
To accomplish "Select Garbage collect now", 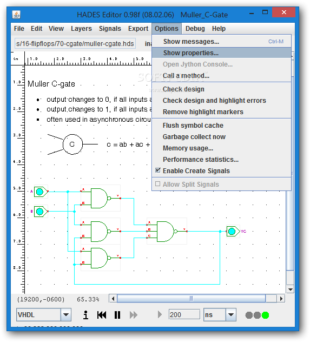I will point(221,136).
